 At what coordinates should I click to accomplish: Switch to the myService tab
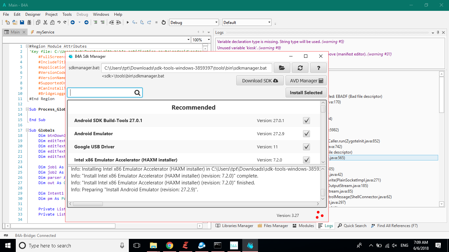tap(42, 32)
